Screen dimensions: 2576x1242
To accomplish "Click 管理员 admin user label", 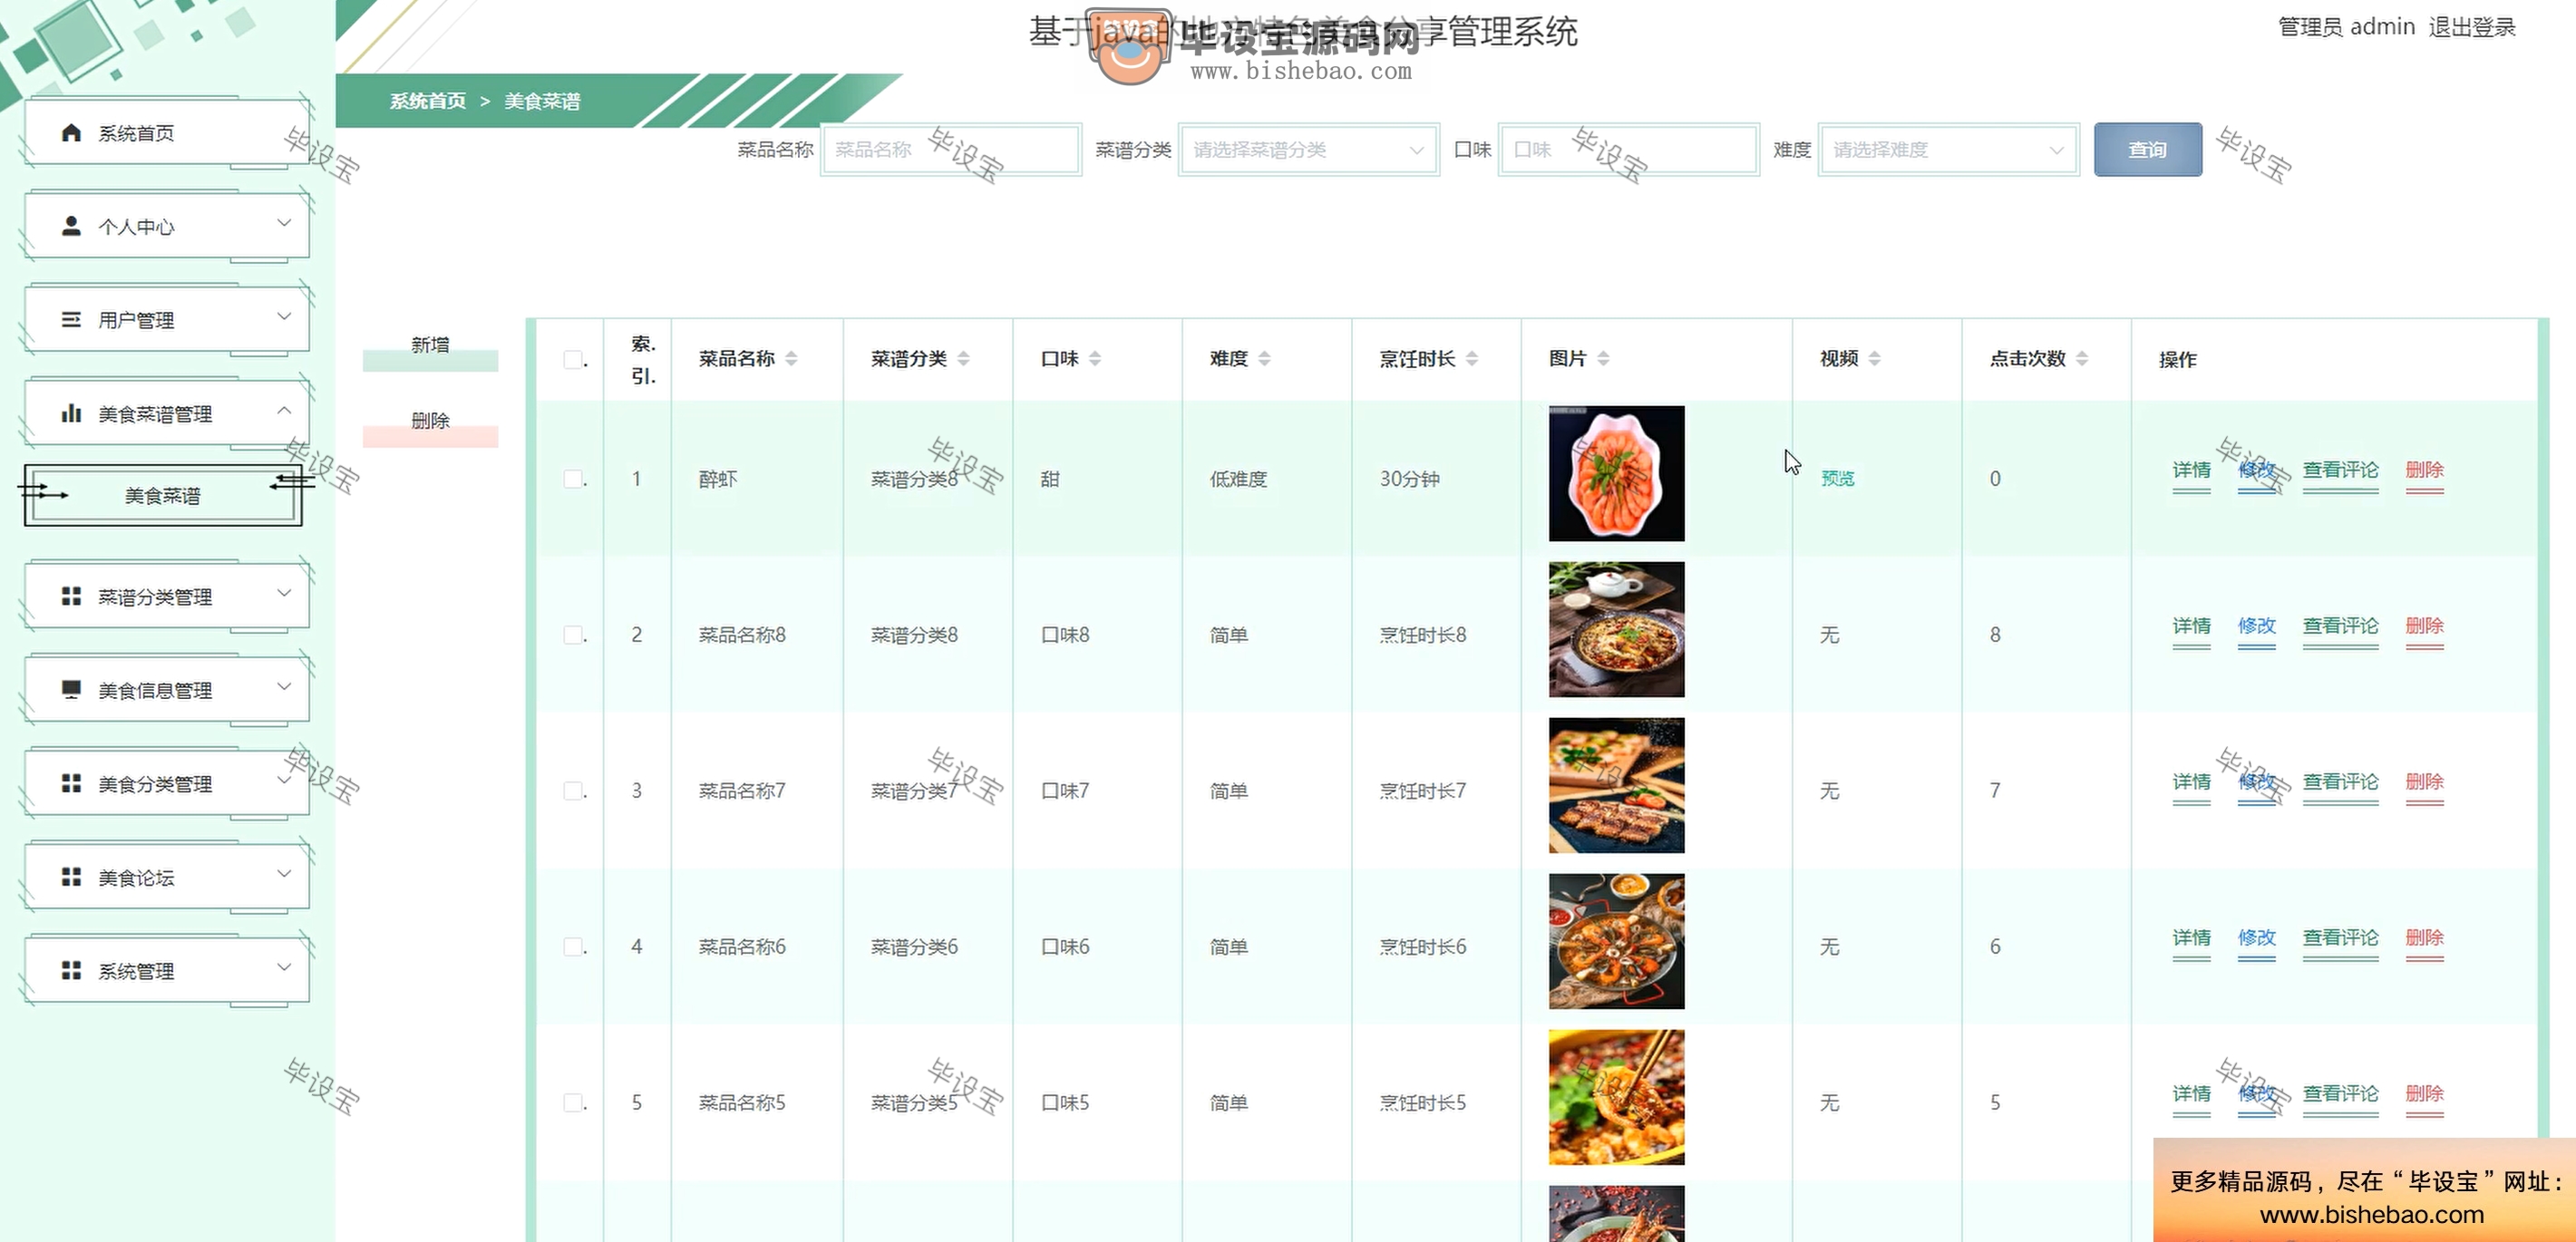I will point(2346,27).
